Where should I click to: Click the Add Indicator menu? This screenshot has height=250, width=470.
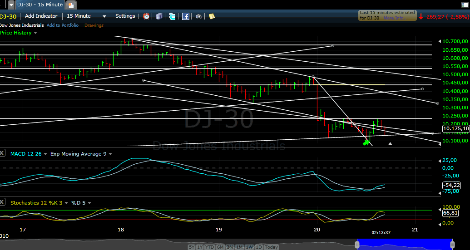(41, 16)
